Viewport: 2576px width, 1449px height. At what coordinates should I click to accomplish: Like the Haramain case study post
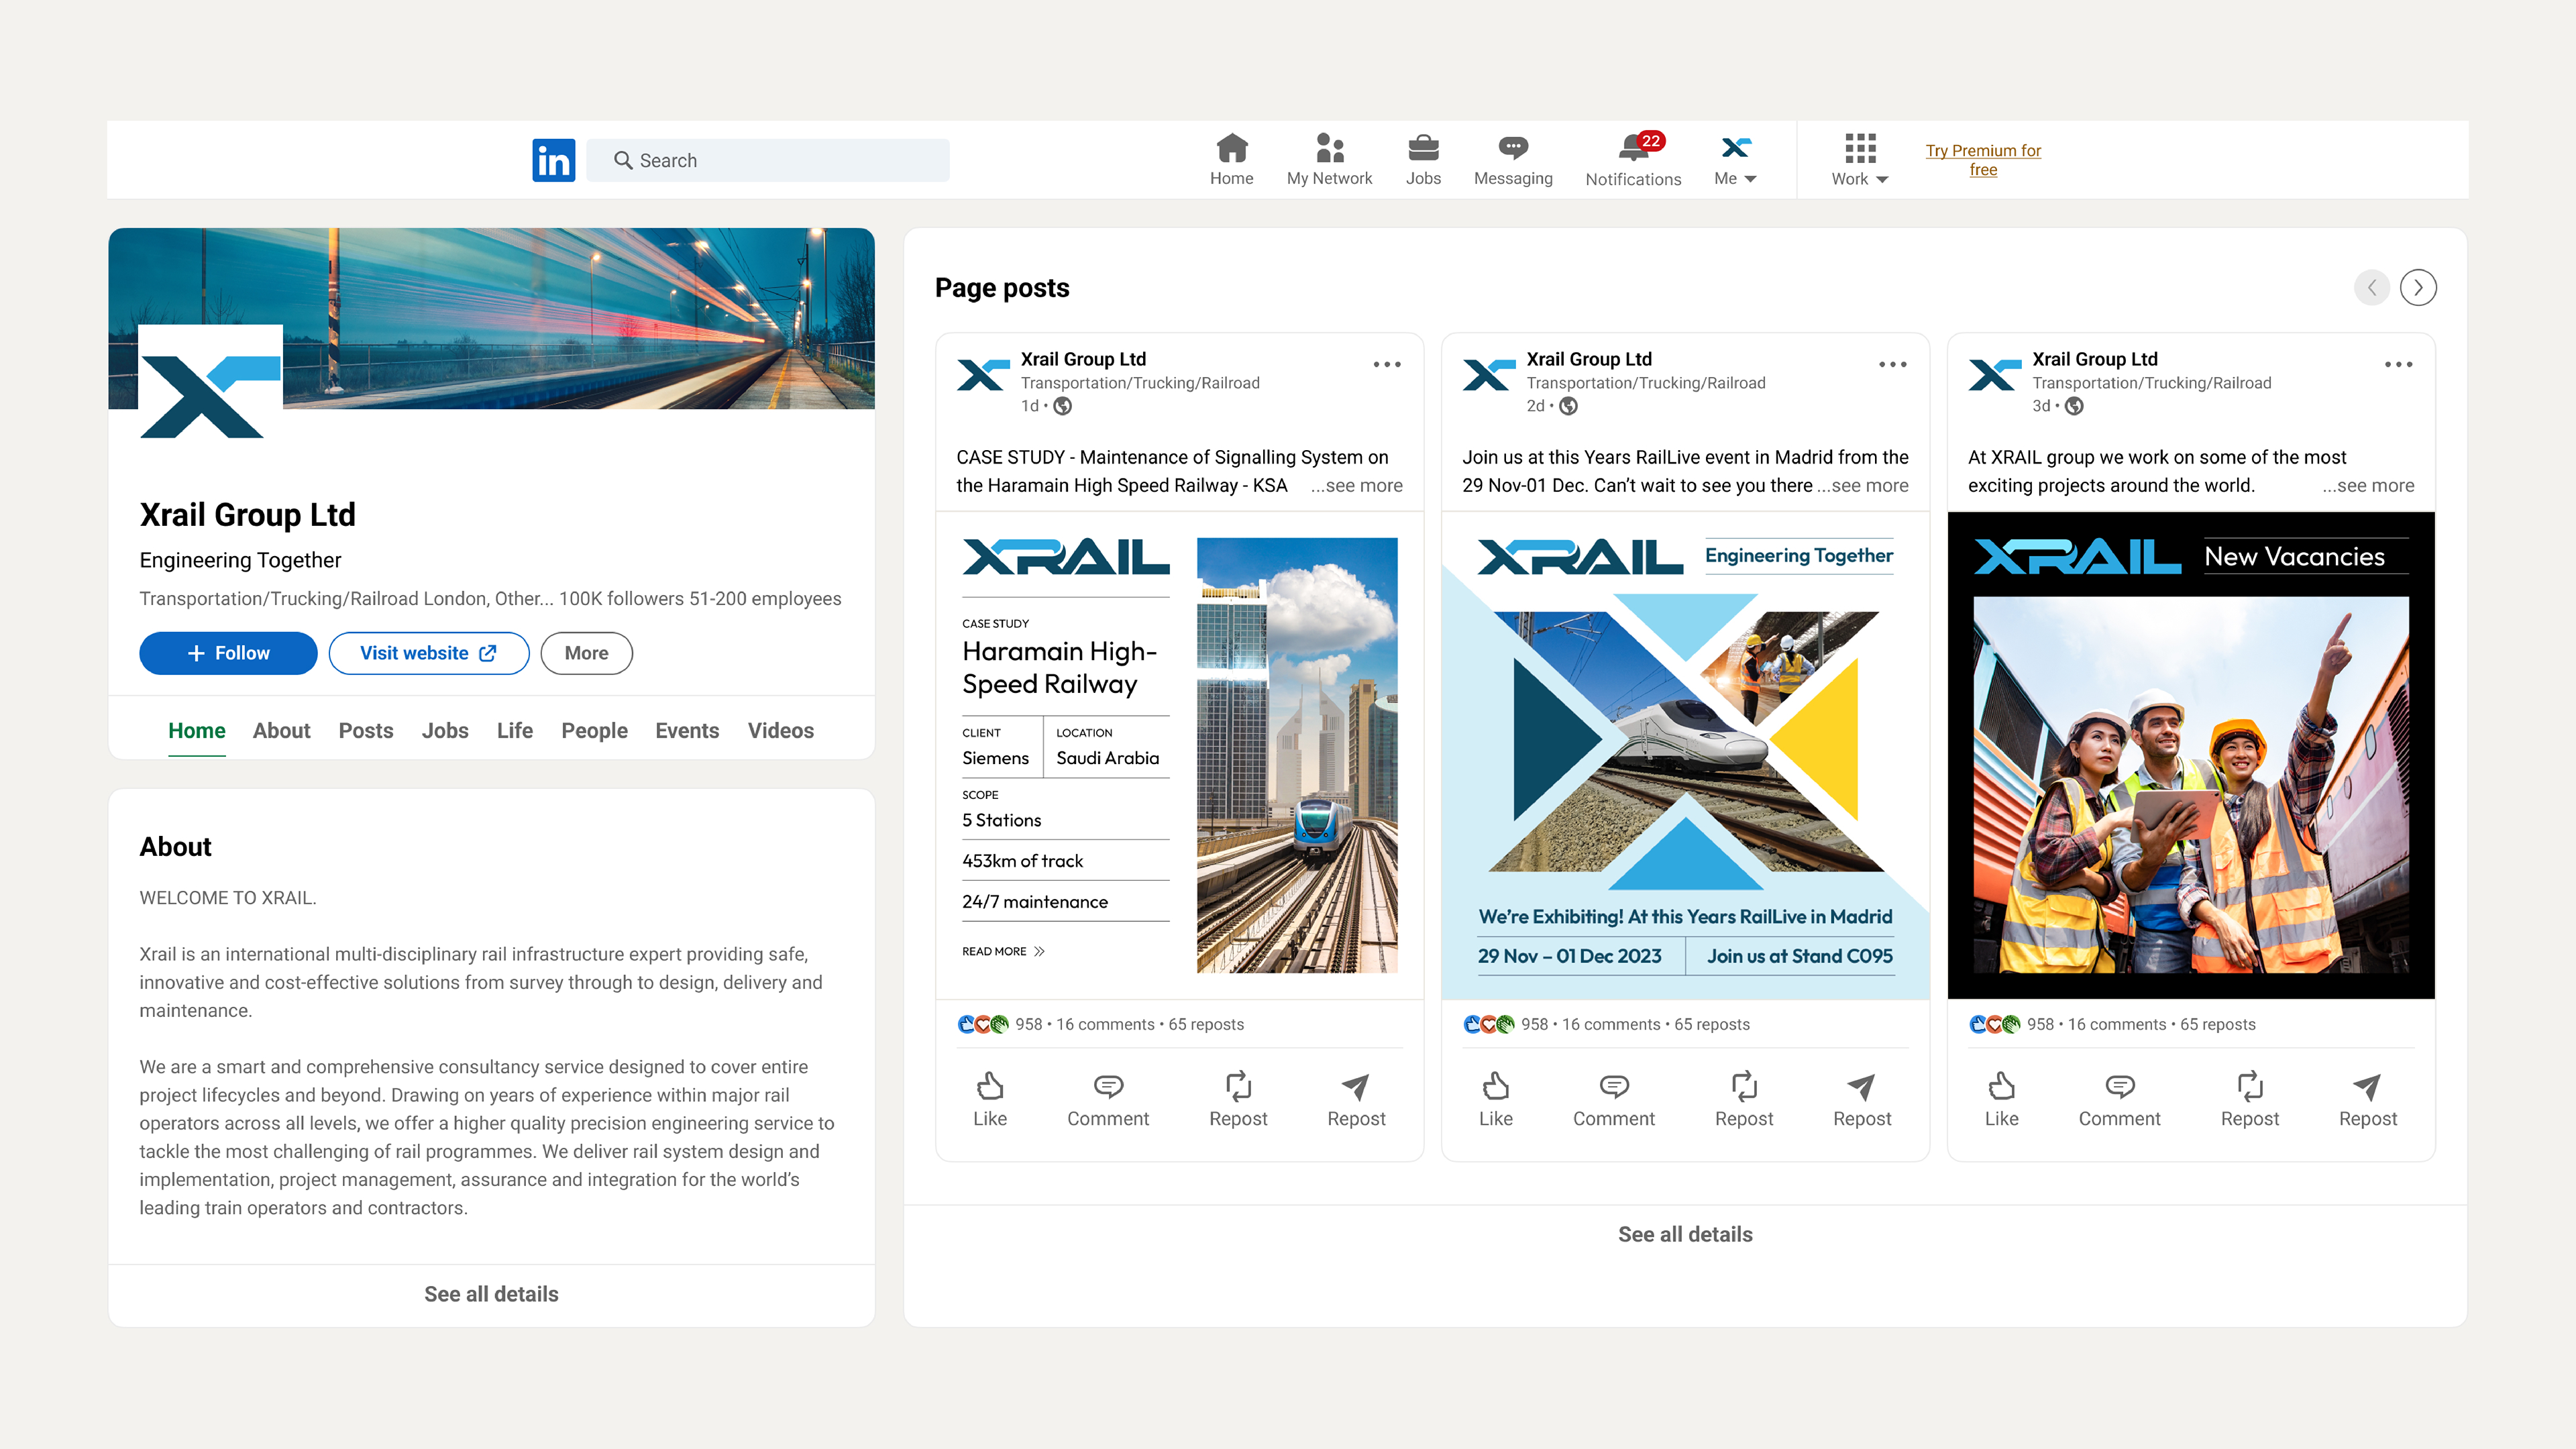tap(989, 1098)
